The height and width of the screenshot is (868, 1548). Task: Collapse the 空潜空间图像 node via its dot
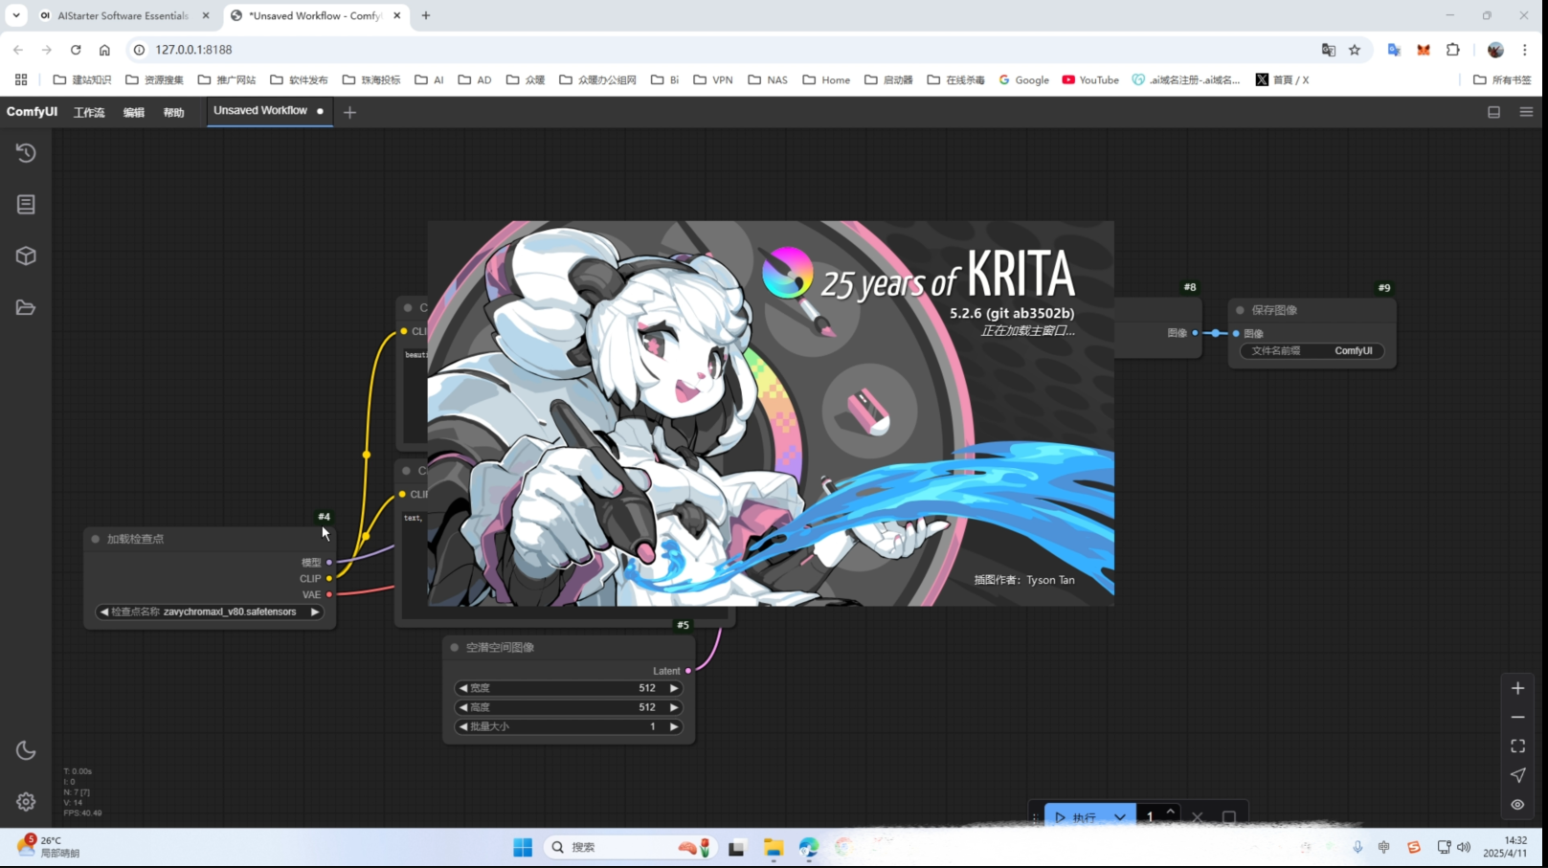click(455, 648)
